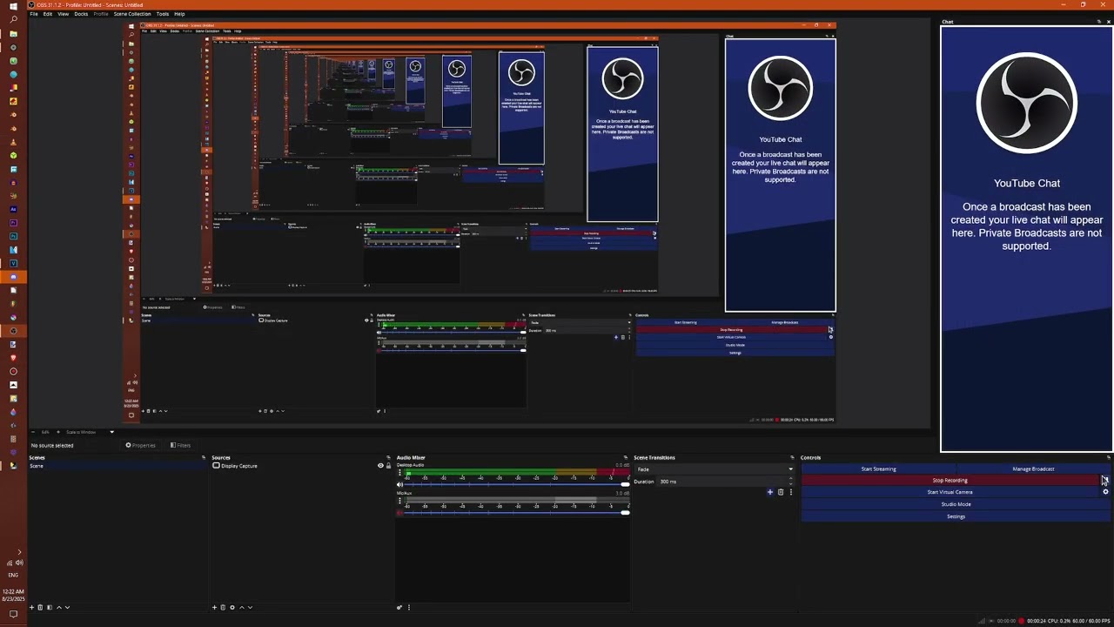Pop out the Sources dock icon
The width and height of the screenshot is (1114, 627).
pyautogui.click(x=388, y=457)
